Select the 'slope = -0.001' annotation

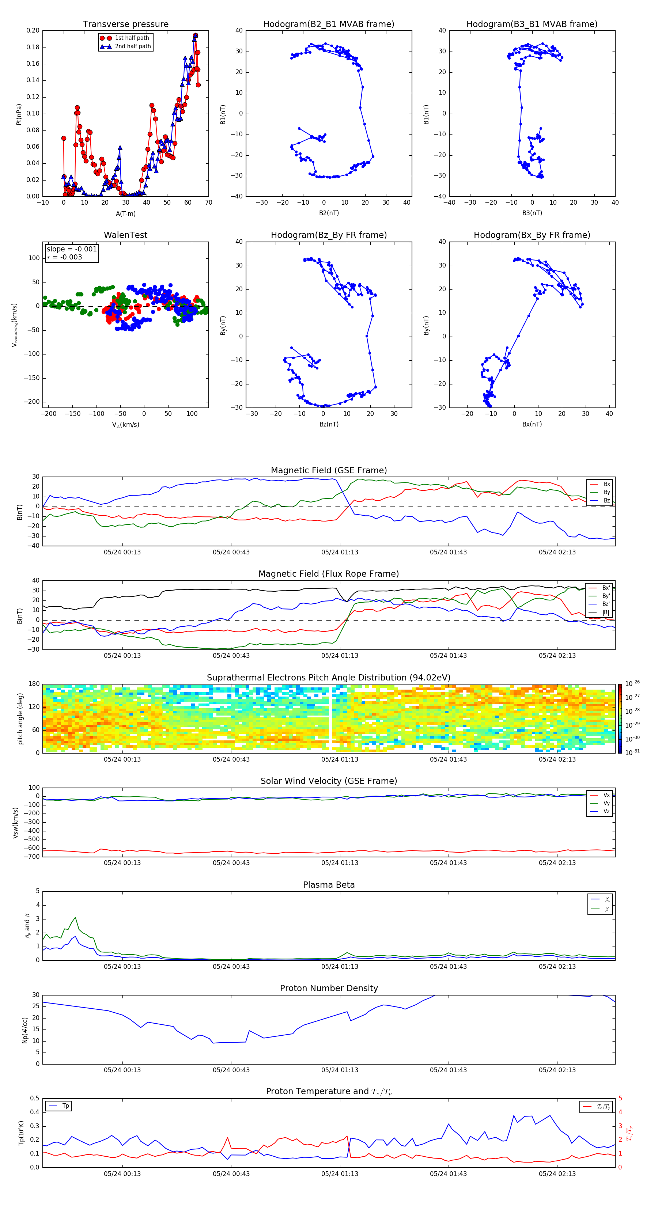pos(72,249)
